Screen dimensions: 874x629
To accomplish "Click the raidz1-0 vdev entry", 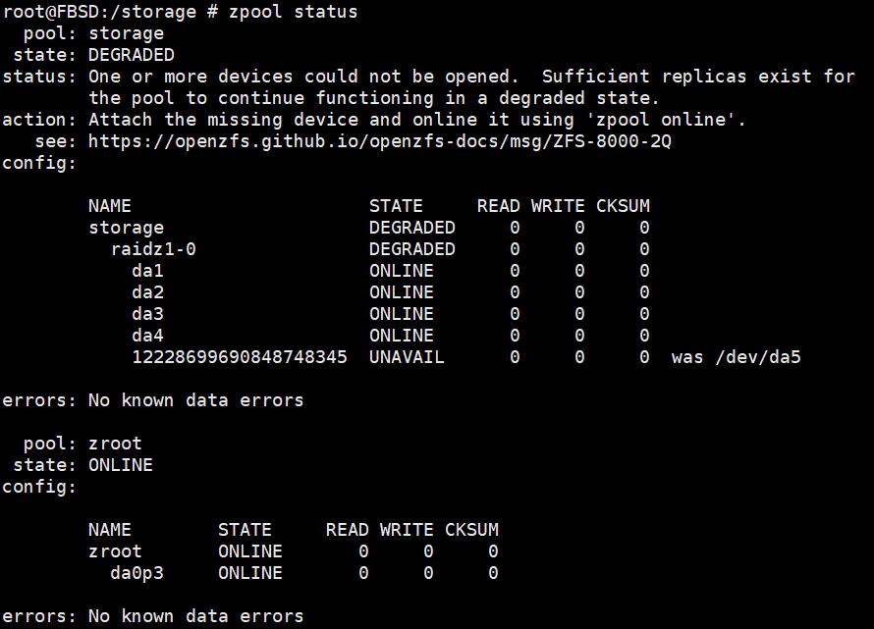I will [153, 249].
